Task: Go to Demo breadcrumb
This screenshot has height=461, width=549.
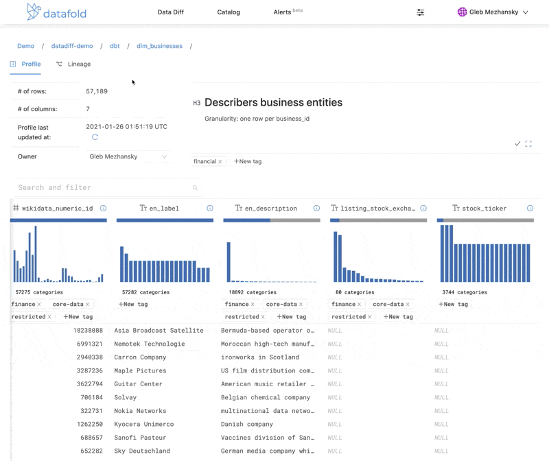Action: 26,46
